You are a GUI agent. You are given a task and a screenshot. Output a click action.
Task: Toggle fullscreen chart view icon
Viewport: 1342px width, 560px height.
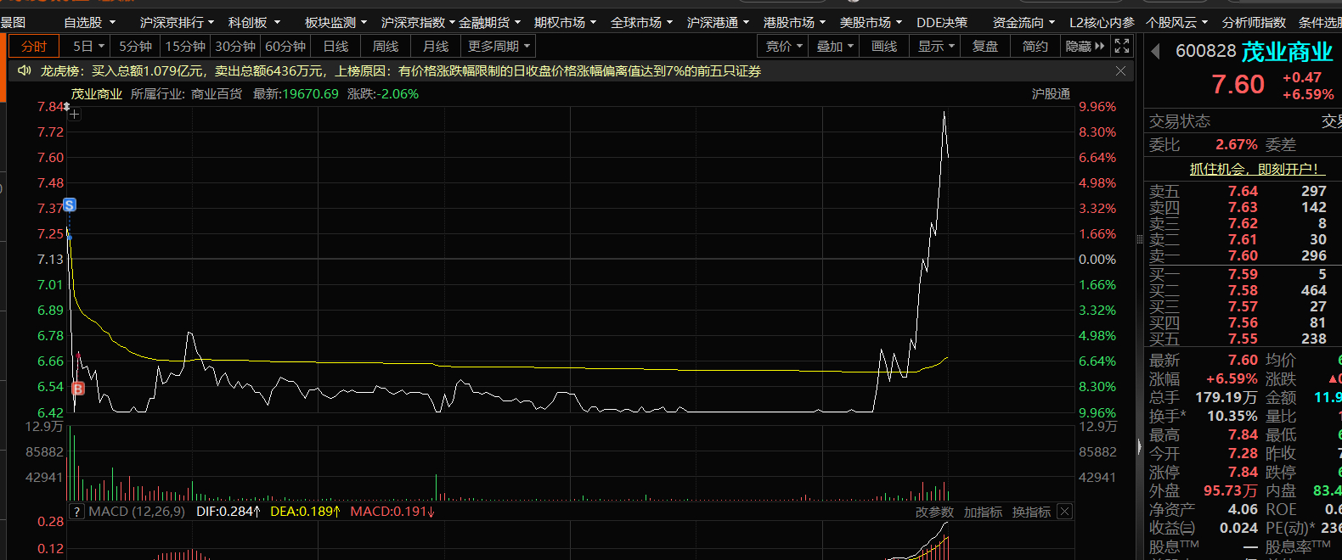point(1122,46)
